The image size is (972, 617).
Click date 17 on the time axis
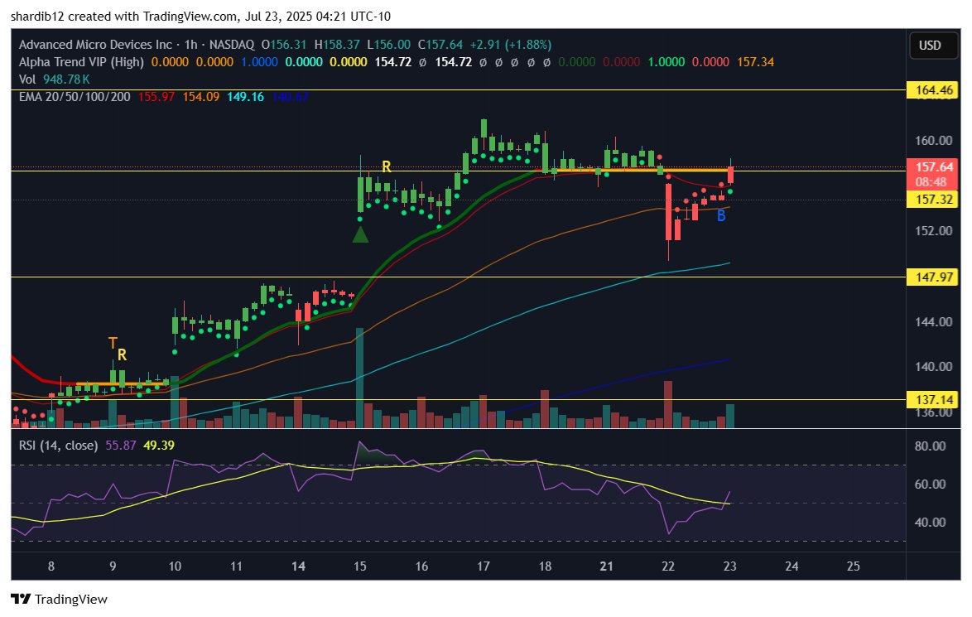[483, 566]
